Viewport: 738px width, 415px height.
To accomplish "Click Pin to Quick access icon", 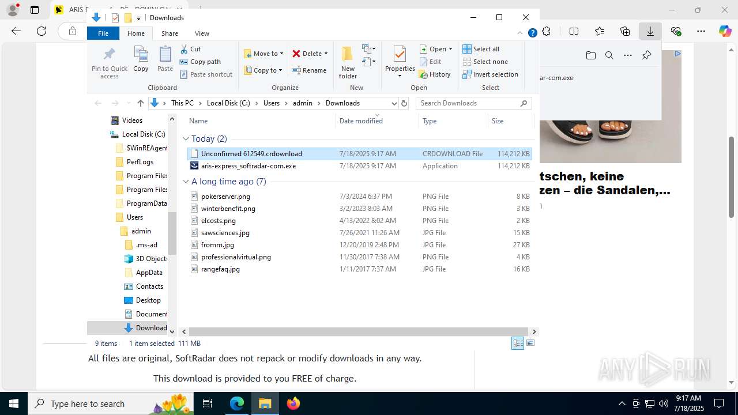I will click(x=109, y=63).
